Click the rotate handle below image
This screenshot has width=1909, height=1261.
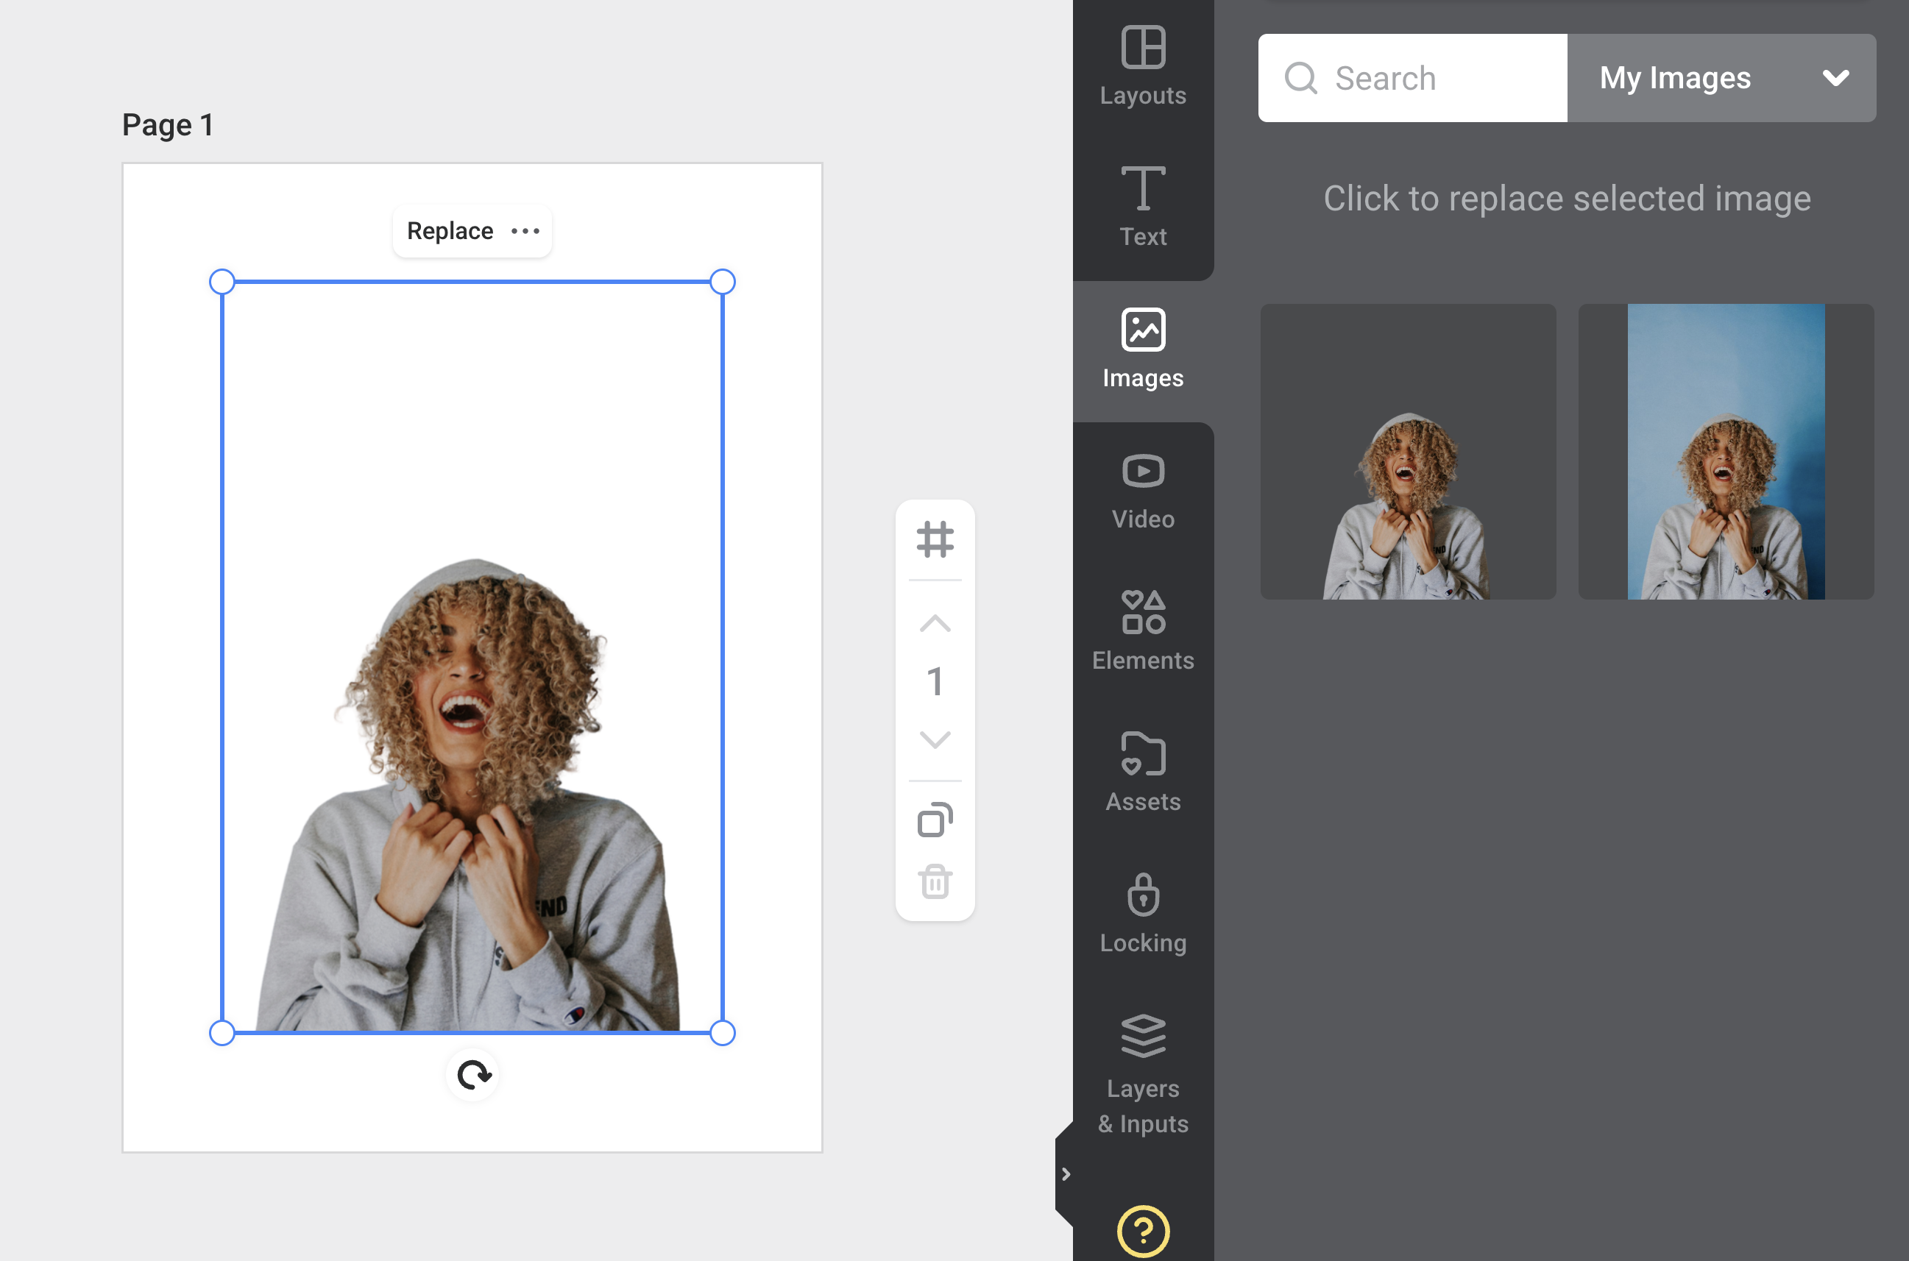[473, 1074]
